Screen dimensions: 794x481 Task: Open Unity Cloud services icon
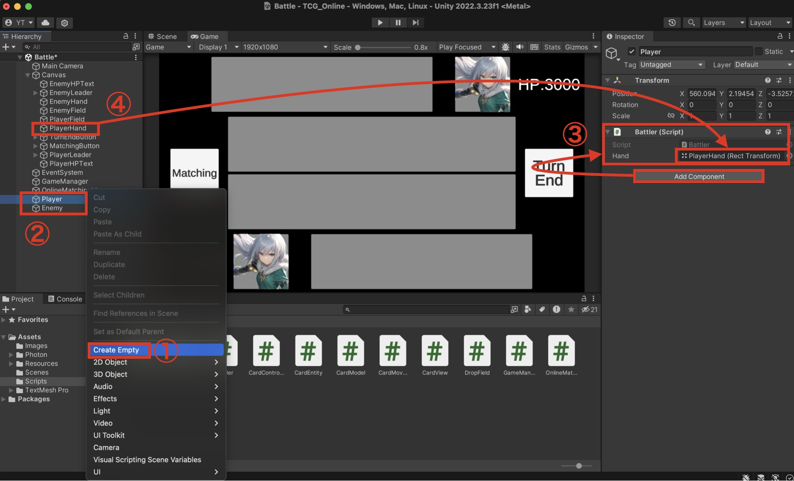point(46,22)
